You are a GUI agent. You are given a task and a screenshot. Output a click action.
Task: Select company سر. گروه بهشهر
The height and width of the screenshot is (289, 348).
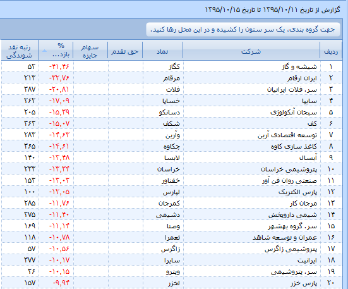(x=292, y=226)
